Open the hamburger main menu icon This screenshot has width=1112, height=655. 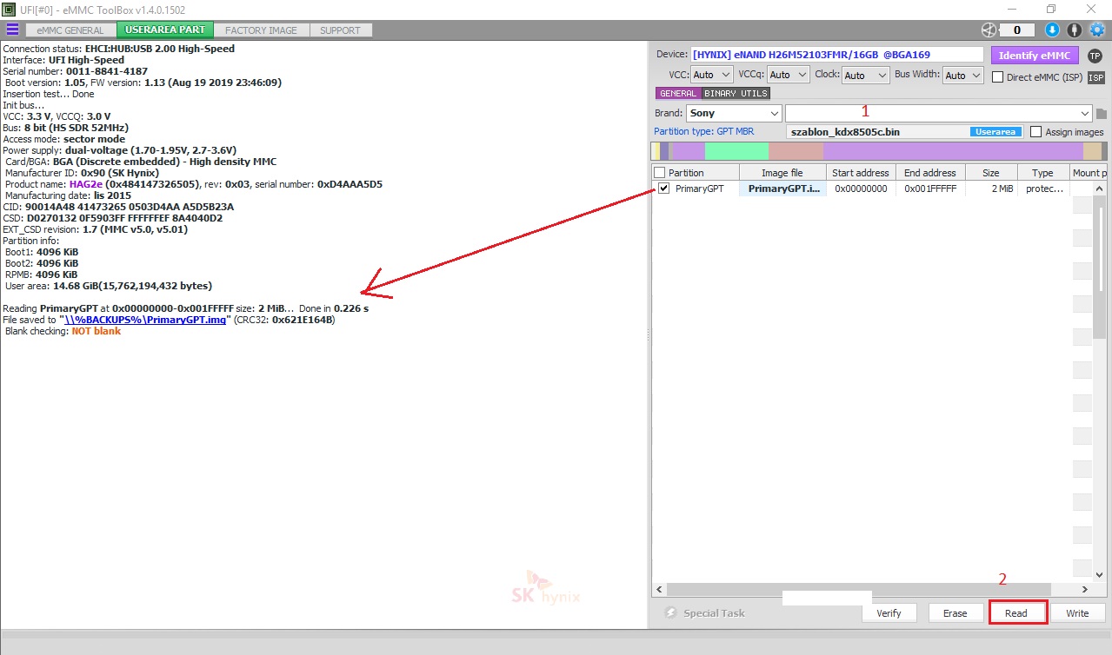coord(12,30)
